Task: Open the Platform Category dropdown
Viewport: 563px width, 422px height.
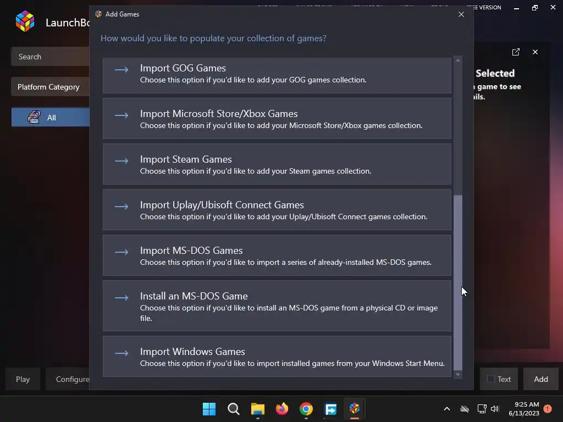Action: click(50, 87)
